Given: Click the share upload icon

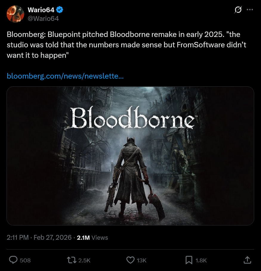Looking at the screenshot, I should tap(247, 260).
